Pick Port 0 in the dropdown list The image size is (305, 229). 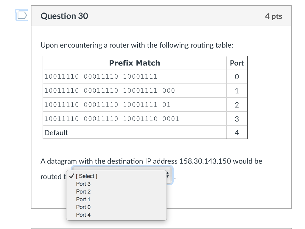click(83, 207)
